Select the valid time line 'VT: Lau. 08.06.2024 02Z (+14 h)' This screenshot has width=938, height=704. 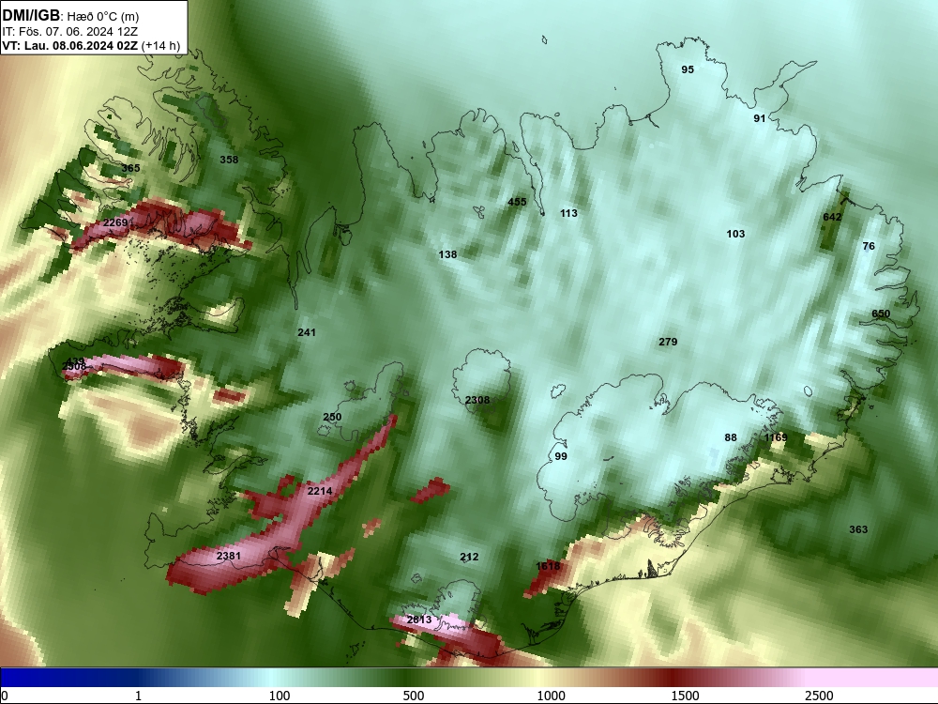point(91,45)
